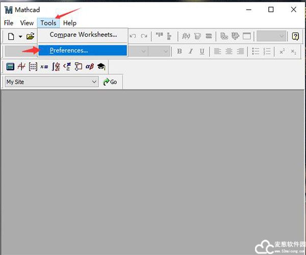Image resolution: width=306 pixels, height=255 pixels.
Task: Click the Align Across regions icon
Action: 159,35
